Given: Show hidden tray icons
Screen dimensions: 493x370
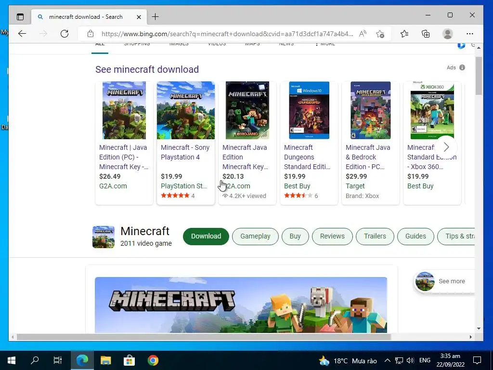Looking at the screenshot, I should click(388, 360).
